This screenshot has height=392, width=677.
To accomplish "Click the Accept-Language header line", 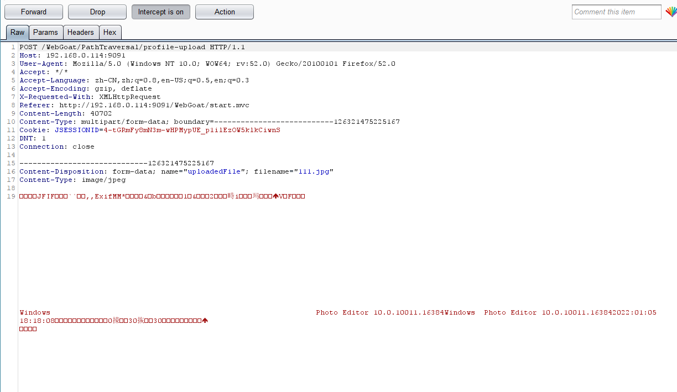I will 134,80.
